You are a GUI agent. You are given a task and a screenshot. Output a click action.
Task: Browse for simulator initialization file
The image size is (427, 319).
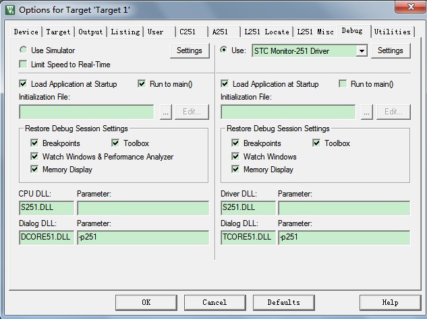point(165,112)
